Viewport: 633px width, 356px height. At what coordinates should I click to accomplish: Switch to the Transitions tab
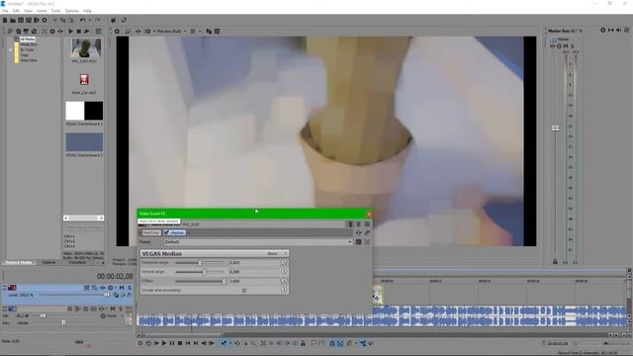(x=77, y=262)
